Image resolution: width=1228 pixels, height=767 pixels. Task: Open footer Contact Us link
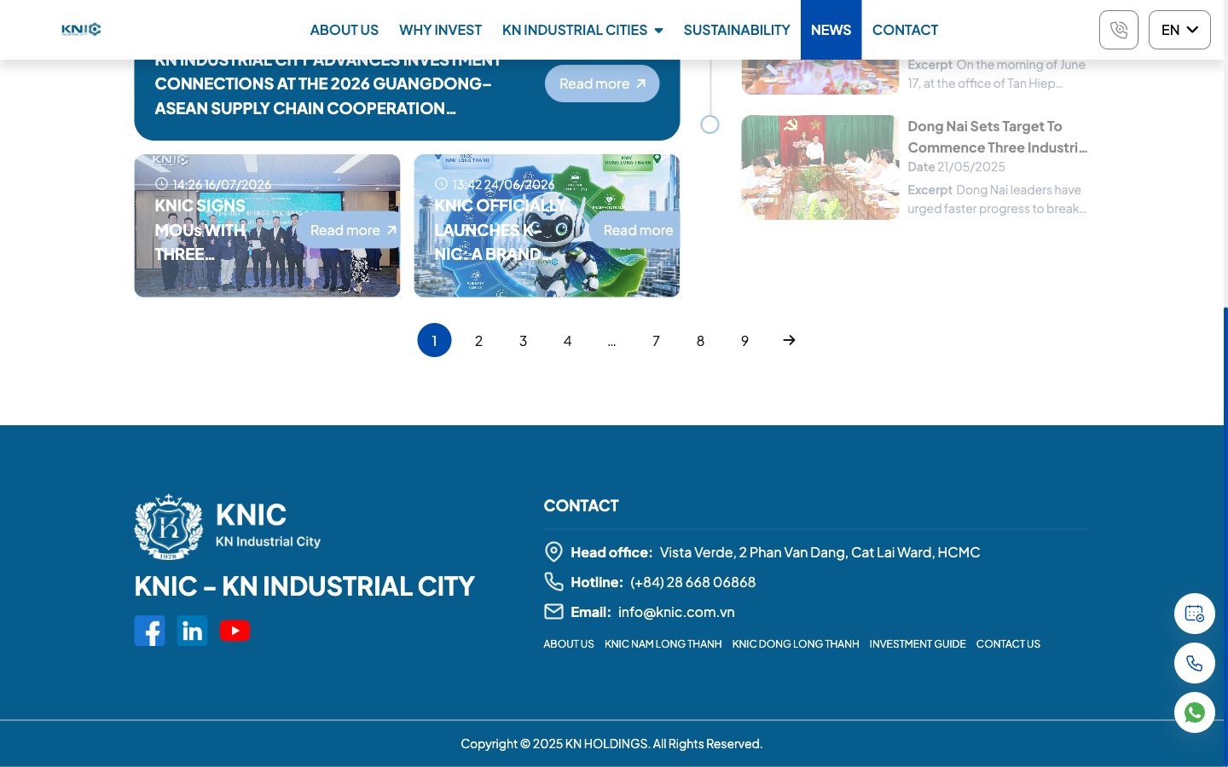(x=1008, y=644)
